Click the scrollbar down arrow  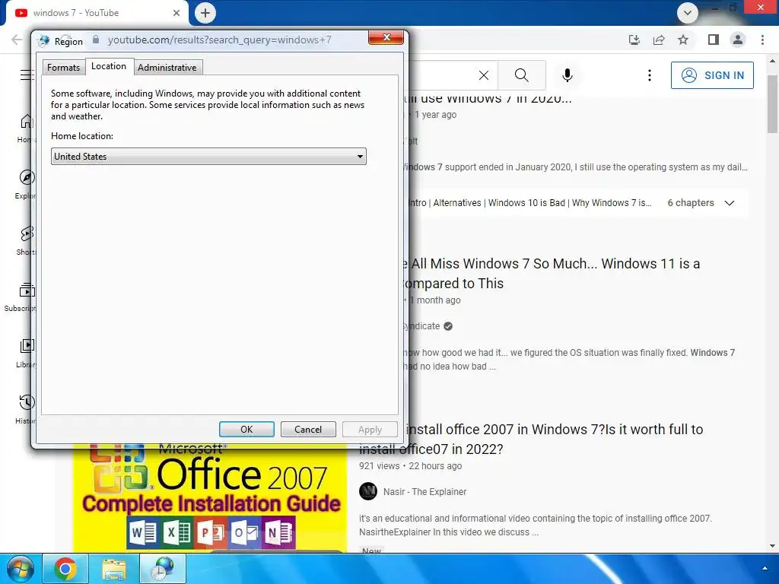pyautogui.click(x=772, y=546)
